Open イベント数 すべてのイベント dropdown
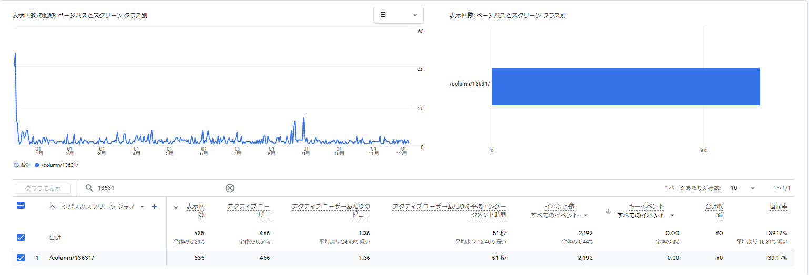The image size is (809, 275). click(x=559, y=215)
